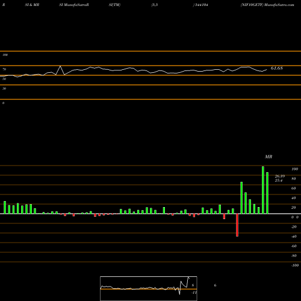Click the 'SI & MR' header text
The height and width of the screenshot is (301, 301).
click(x=32, y=5)
